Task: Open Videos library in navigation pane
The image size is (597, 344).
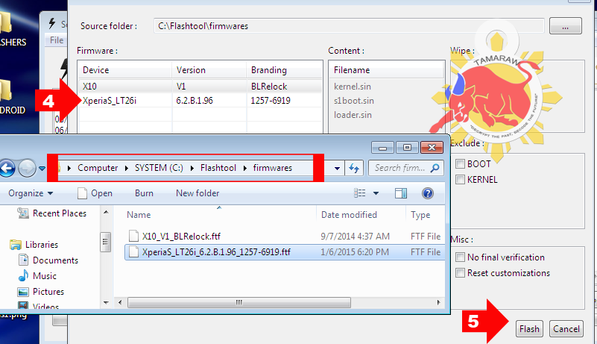Action: [39, 306]
